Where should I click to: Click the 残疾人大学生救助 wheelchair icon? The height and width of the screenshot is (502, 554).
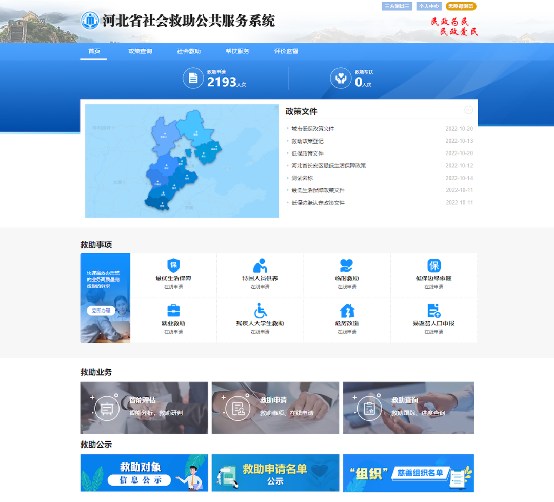pyautogui.click(x=260, y=311)
